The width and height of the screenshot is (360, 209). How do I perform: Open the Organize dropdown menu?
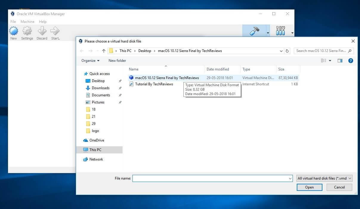coord(90,61)
